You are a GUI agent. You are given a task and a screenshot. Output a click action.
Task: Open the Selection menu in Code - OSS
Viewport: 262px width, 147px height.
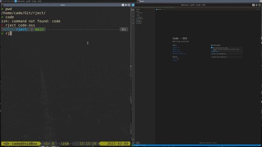pyautogui.click(x=145, y=7)
